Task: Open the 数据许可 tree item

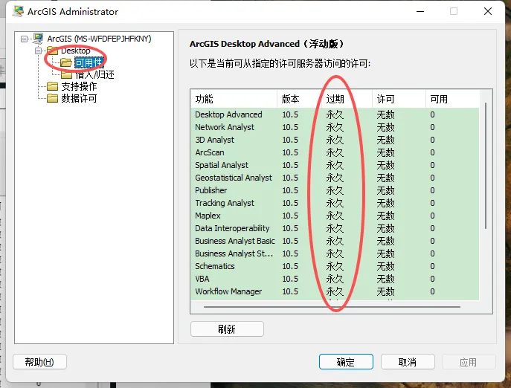Action: [x=79, y=98]
